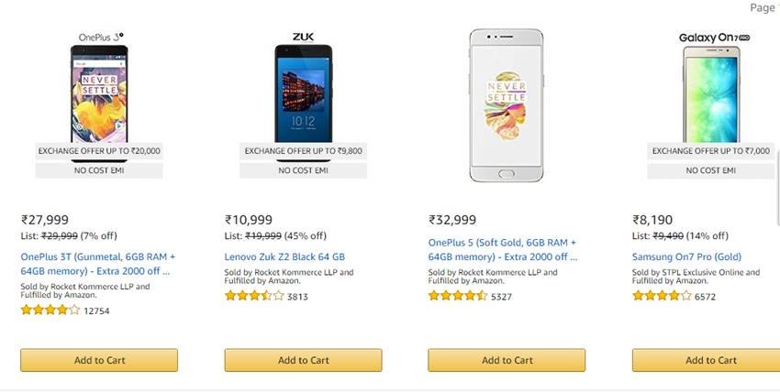780x392 pixels.
Task: View the 5327 reviews for OnePlus 5
Action: coord(502,297)
